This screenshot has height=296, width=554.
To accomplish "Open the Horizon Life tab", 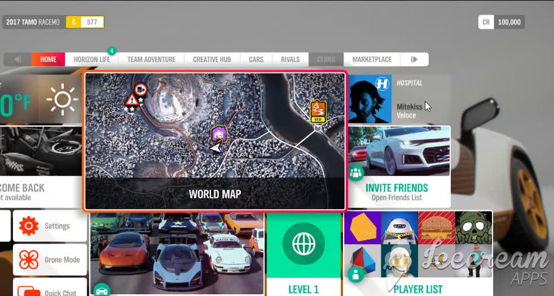I will point(91,59).
